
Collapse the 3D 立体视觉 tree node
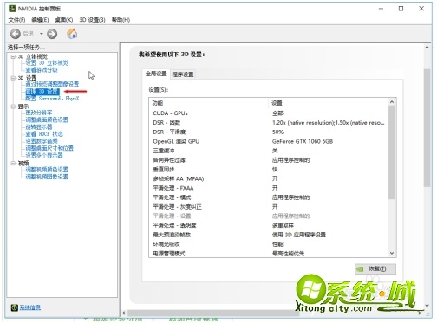[x=13, y=56]
